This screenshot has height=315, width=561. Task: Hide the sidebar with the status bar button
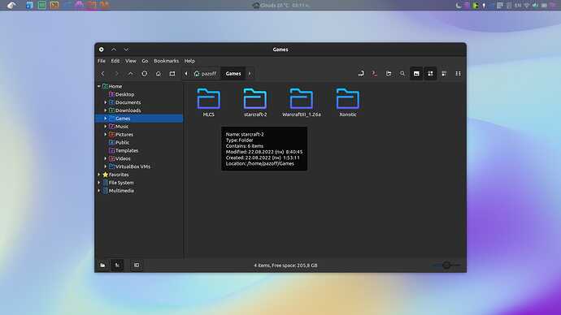(x=137, y=265)
